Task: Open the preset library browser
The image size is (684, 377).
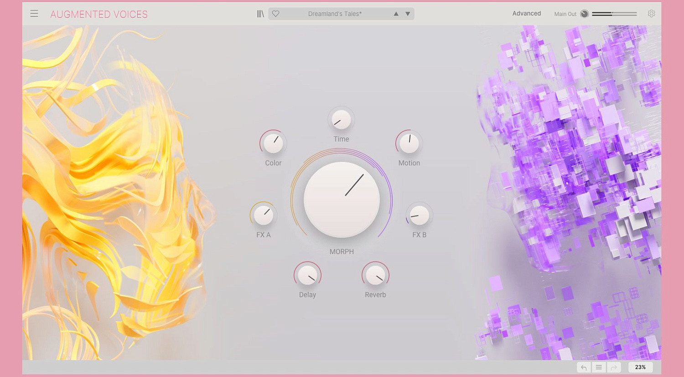Action: (x=260, y=14)
